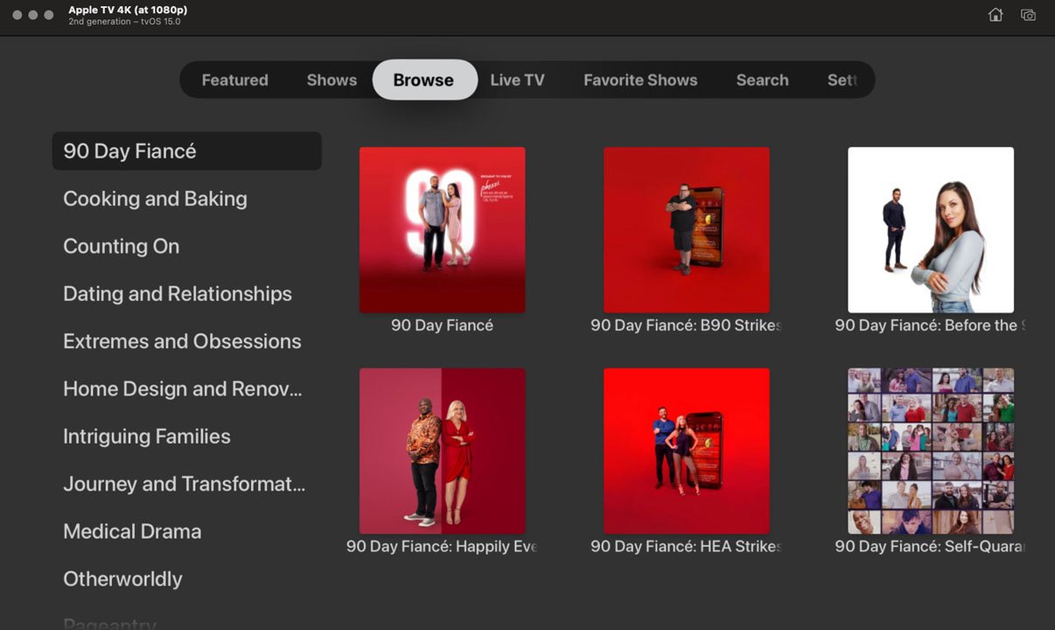Open the Search tab
Screen dimensions: 1055x630
click(762, 80)
